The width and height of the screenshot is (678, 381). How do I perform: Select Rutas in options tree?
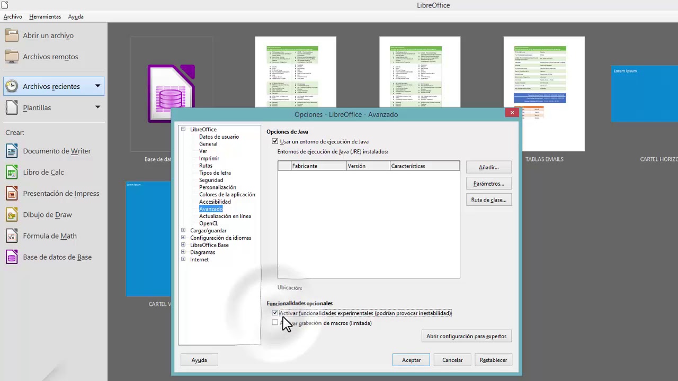click(x=206, y=166)
